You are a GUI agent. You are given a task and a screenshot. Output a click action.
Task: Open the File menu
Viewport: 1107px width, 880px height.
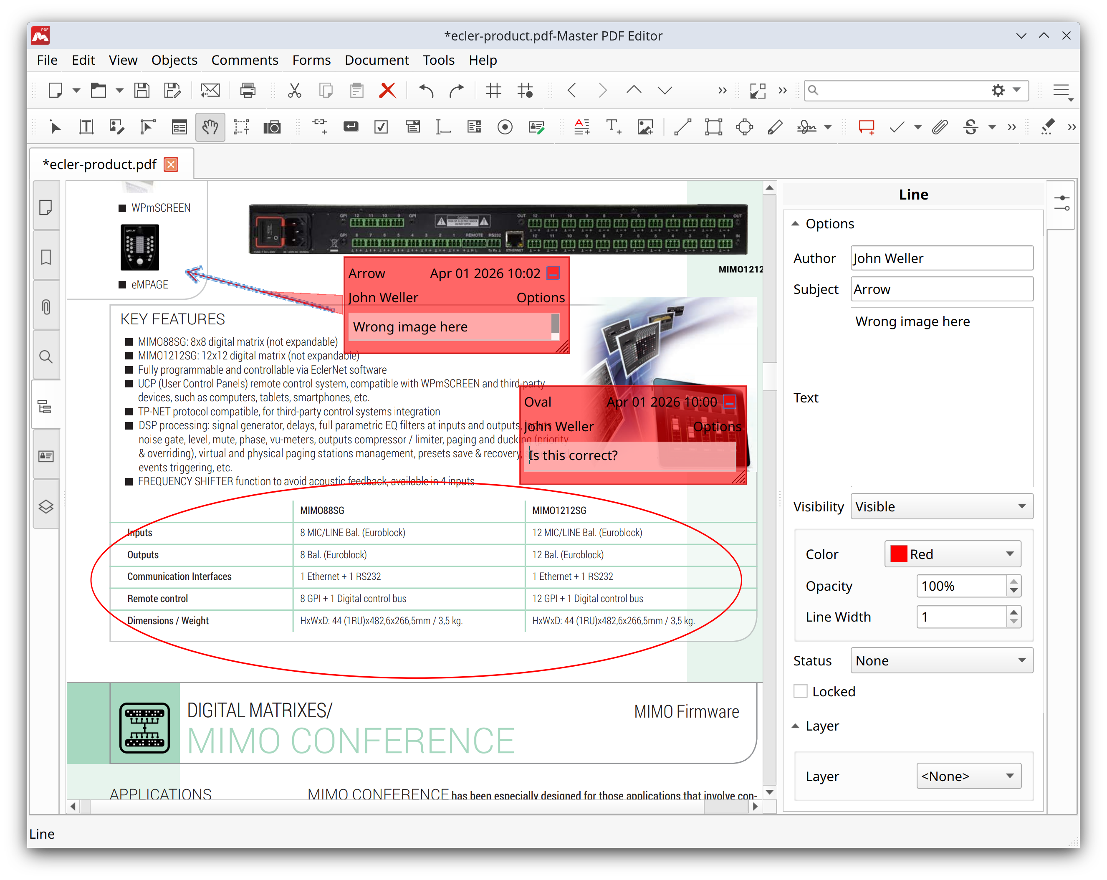[47, 60]
